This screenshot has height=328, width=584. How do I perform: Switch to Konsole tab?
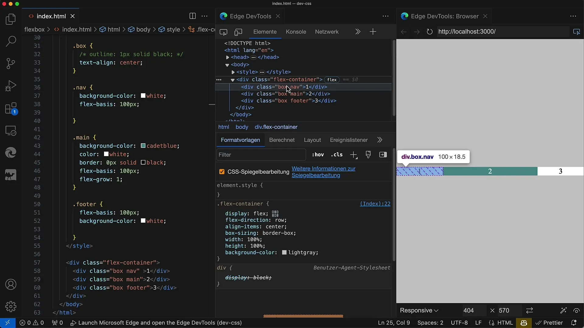click(296, 32)
